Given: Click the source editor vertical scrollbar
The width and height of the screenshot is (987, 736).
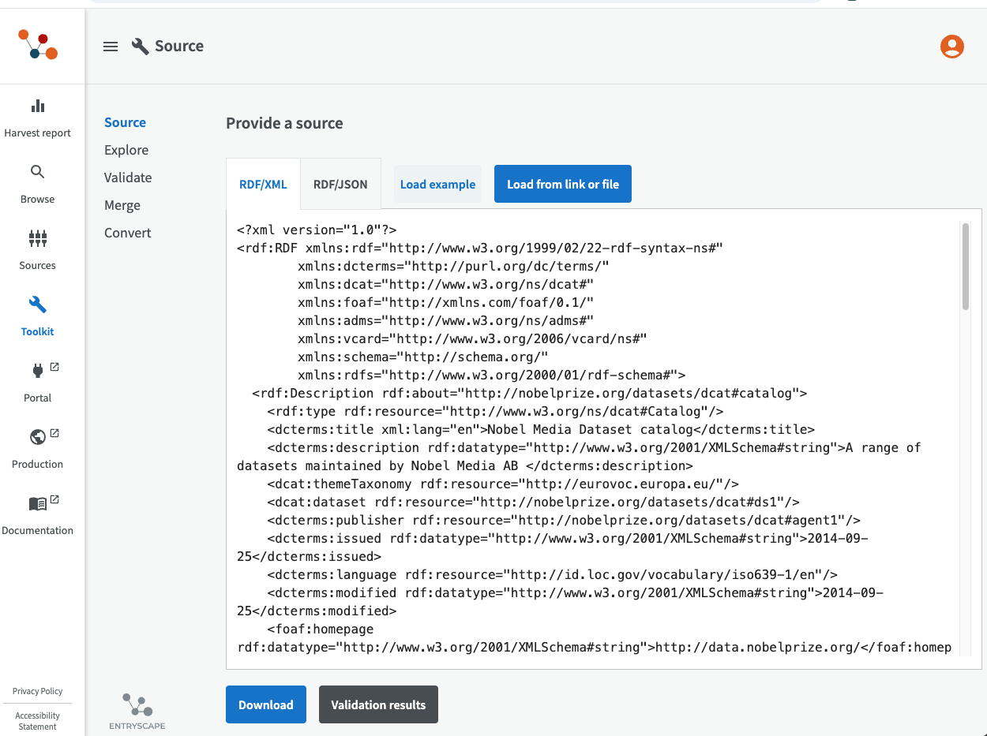Looking at the screenshot, I should click(965, 267).
